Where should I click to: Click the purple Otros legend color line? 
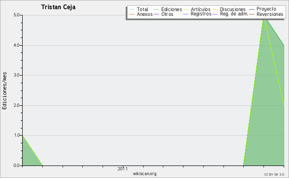156,14
